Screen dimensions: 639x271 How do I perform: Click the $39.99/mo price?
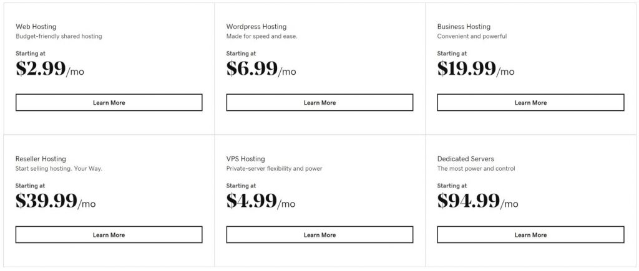(56, 201)
